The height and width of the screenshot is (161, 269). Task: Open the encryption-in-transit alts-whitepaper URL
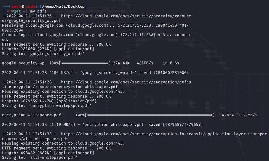coord(164,134)
